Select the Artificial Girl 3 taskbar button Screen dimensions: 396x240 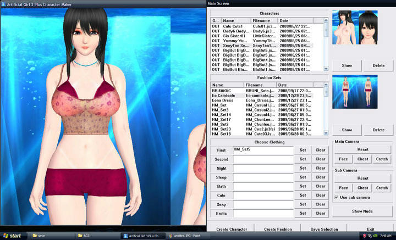coord(143,236)
